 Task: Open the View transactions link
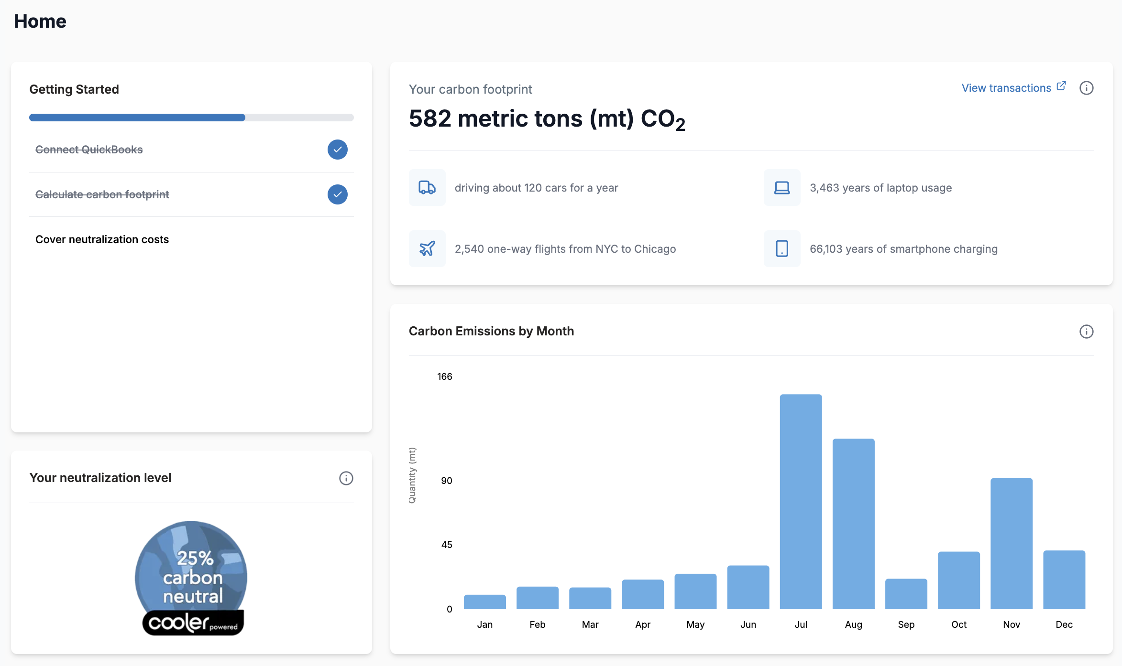(1013, 88)
